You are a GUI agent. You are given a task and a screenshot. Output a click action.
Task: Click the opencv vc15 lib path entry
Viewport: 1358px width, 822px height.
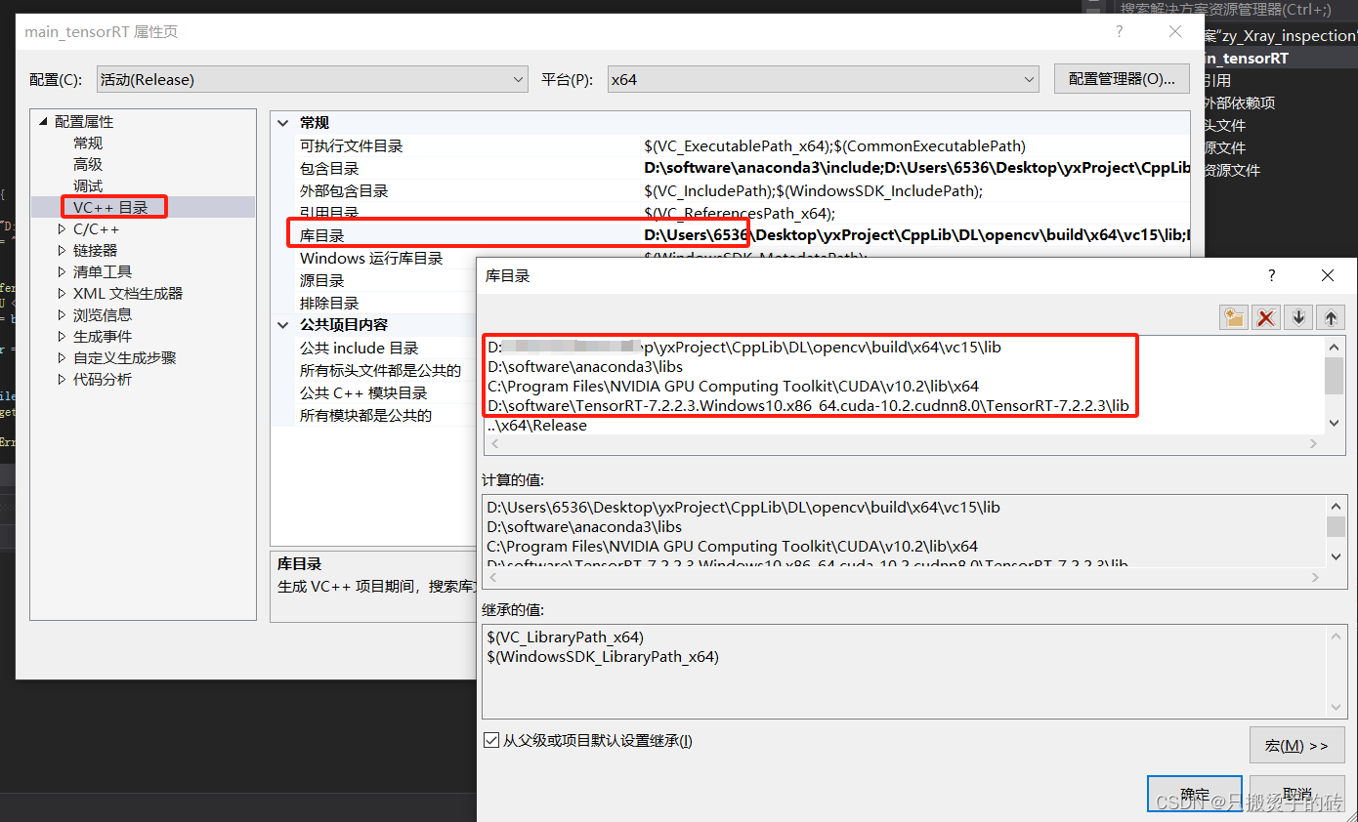pyautogui.click(x=743, y=347)
